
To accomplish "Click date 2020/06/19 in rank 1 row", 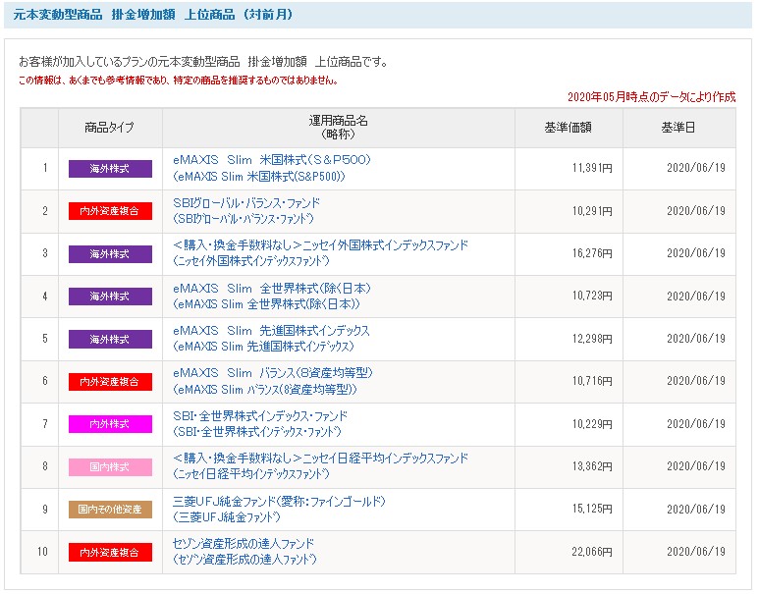I will coord(696,168).
